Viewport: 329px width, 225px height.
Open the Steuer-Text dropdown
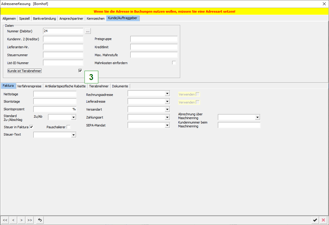pyautogui.click(x=74, y=135)
